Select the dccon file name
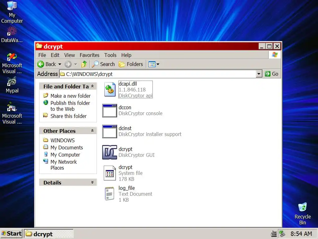This screenshot has width=318, height=239. pos(125,107)
